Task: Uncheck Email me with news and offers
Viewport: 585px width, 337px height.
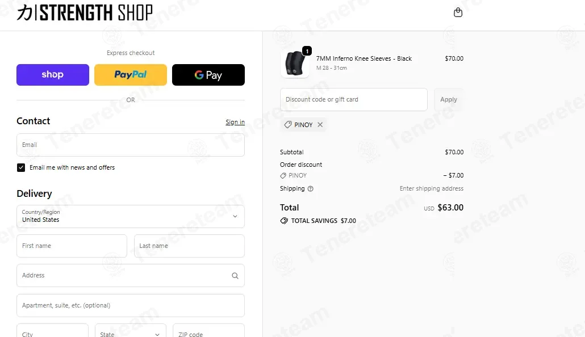Action: [x=21, y=168]
